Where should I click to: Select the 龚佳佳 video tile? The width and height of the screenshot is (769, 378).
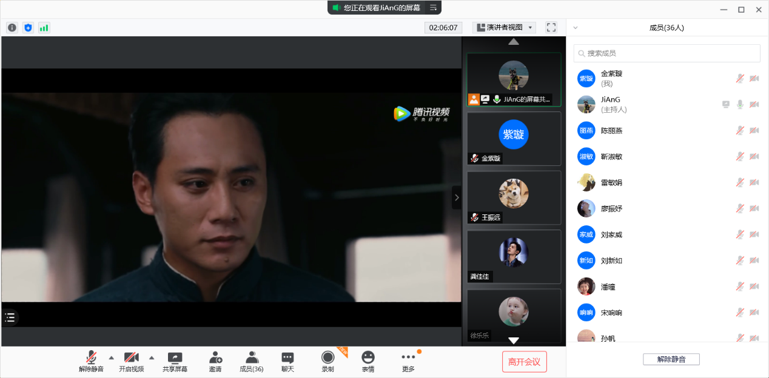tap(514, 256)
